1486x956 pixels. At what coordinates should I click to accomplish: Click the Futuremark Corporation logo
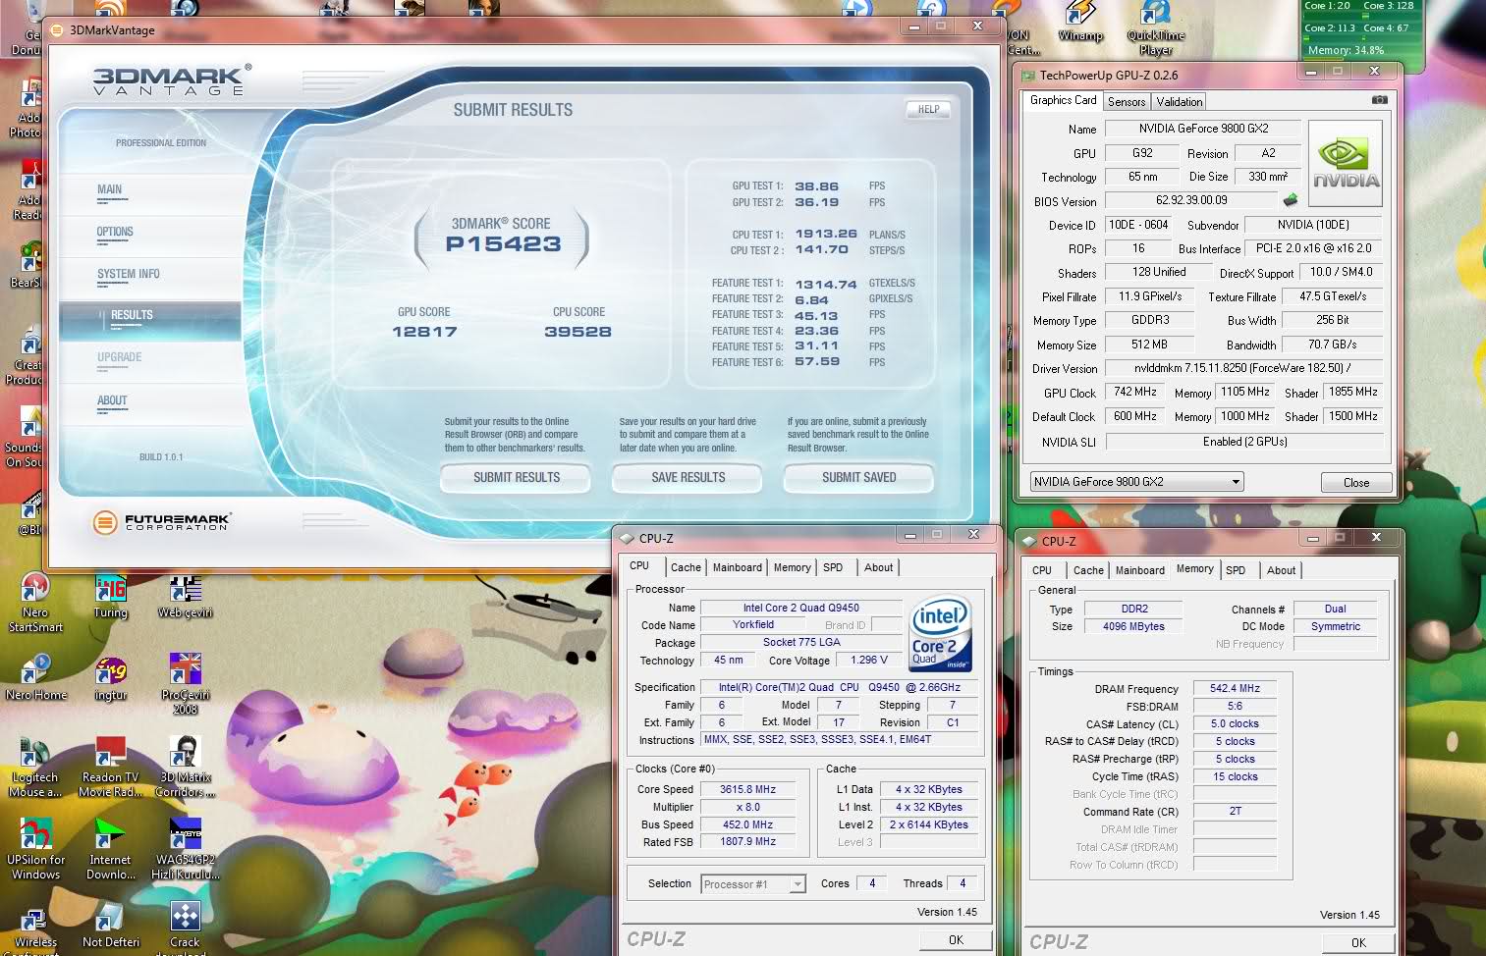(x=162, y=522)
